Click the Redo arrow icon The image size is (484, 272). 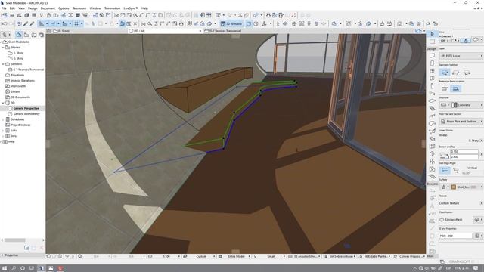pos(11,23)
